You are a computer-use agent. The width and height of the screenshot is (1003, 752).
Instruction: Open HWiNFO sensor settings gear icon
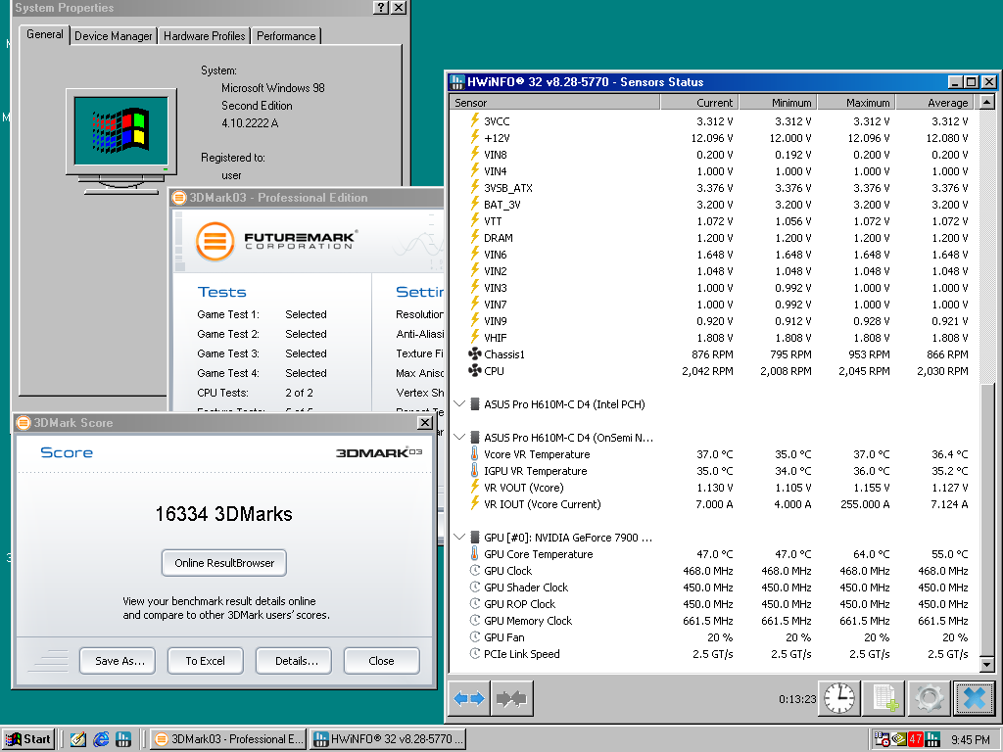coord(929,698)
